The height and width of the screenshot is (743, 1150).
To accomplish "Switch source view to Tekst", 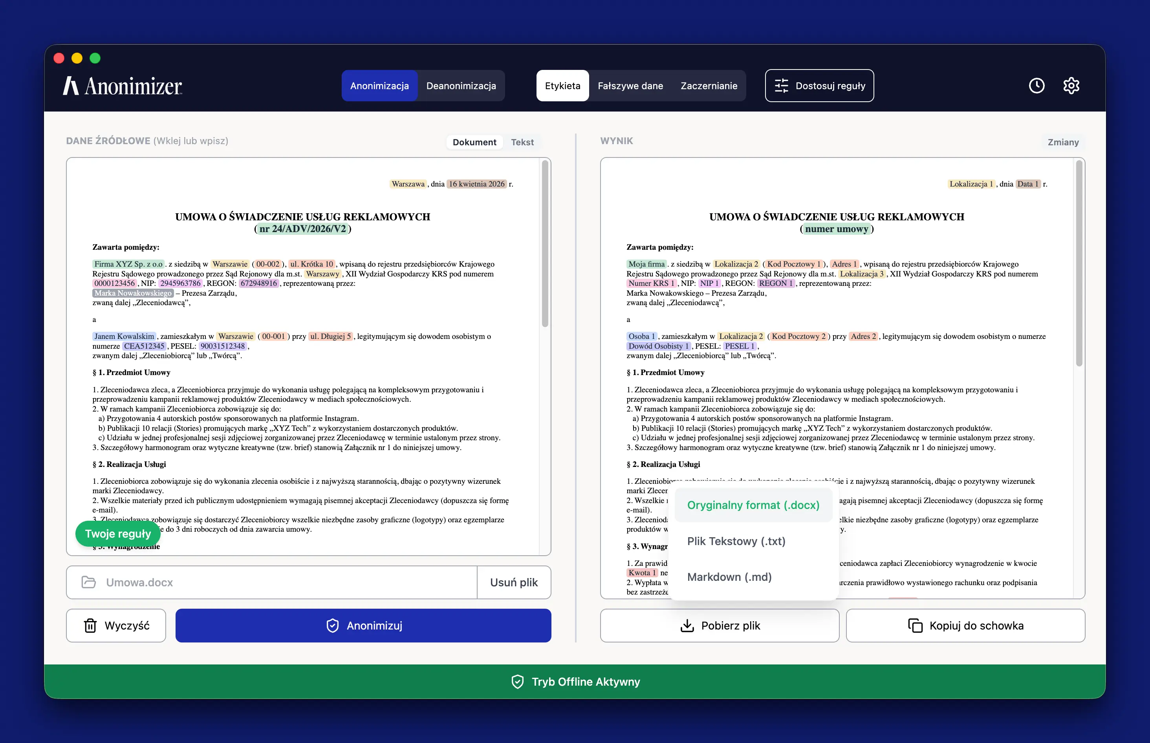I will 522,142.
